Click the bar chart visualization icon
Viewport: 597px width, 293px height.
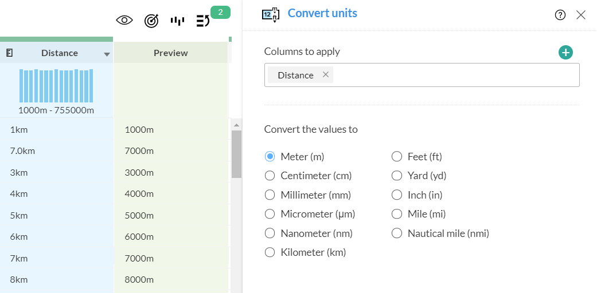pyautogui.click(x=177, y=21)
